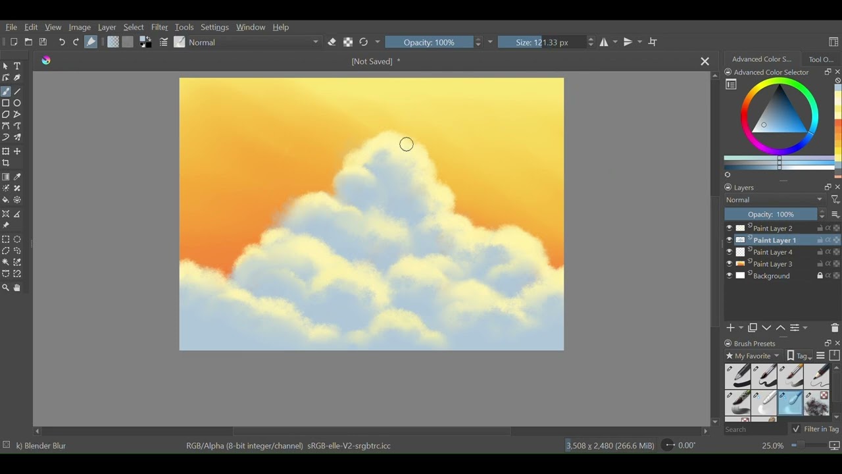The image size is (842, 474).
Task: Select the Rectangular Selection tool
Action: click(x=6, y=240)
